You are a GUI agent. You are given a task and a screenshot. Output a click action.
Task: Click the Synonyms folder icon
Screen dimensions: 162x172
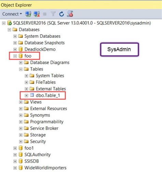pos(26,115)
